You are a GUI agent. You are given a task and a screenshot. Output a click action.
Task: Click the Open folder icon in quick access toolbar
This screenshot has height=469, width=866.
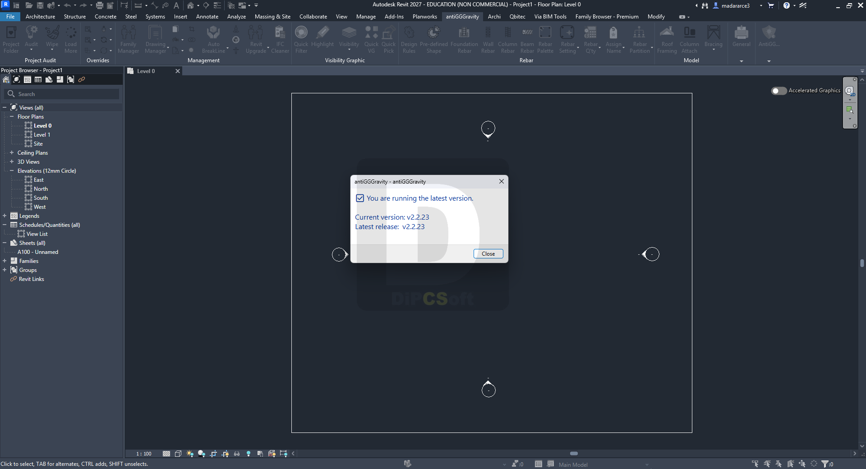(29, 5)
